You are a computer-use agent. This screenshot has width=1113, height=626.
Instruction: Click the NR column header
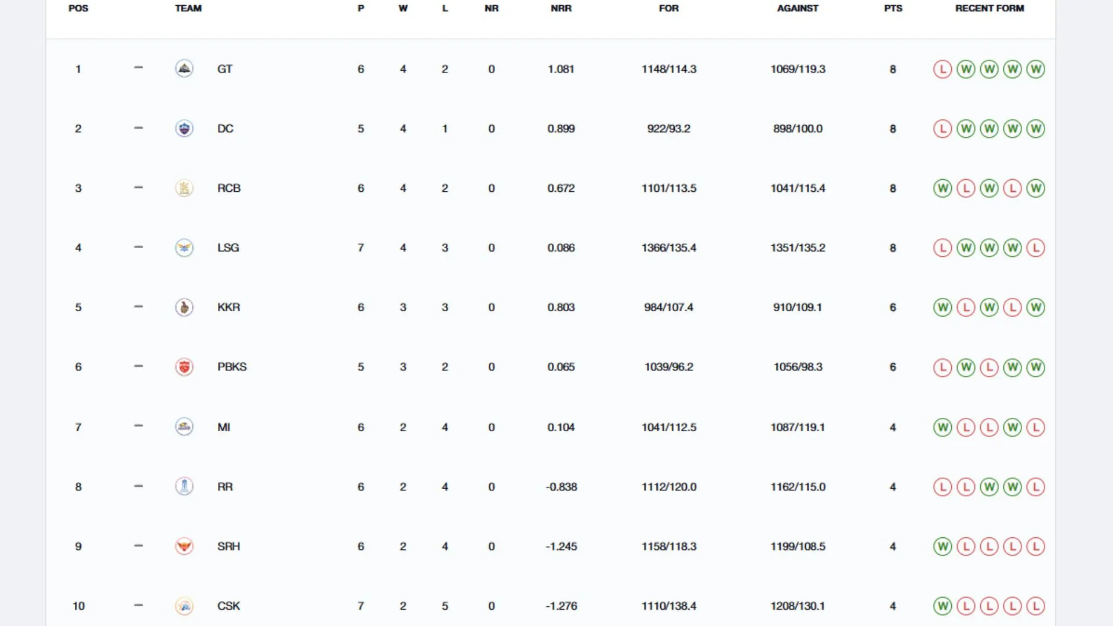click(492, 8)
